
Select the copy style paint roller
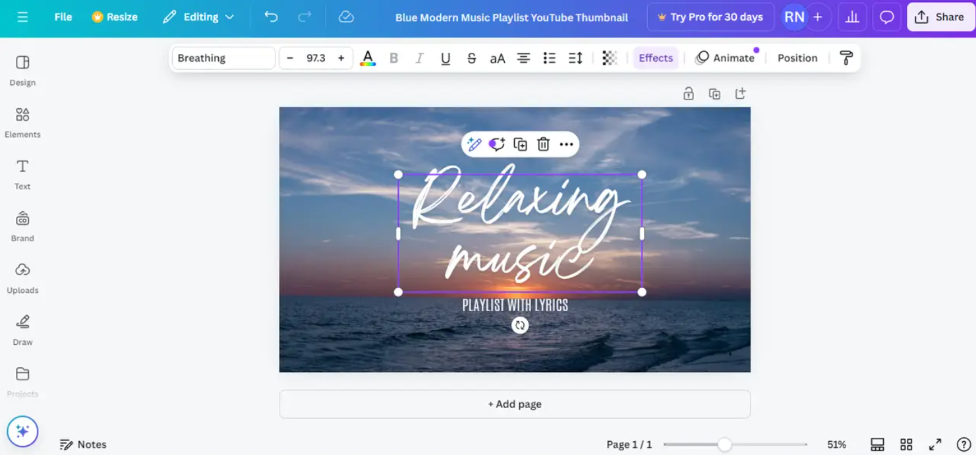pos(846,58)
